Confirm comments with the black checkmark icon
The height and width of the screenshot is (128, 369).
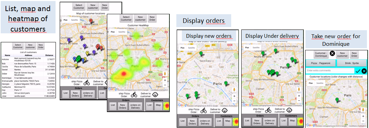coord(358,71)
